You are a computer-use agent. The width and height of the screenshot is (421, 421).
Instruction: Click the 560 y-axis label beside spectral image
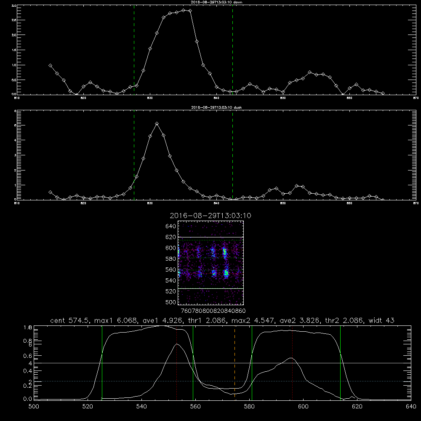pyautogui.click(x=171, y=269)
